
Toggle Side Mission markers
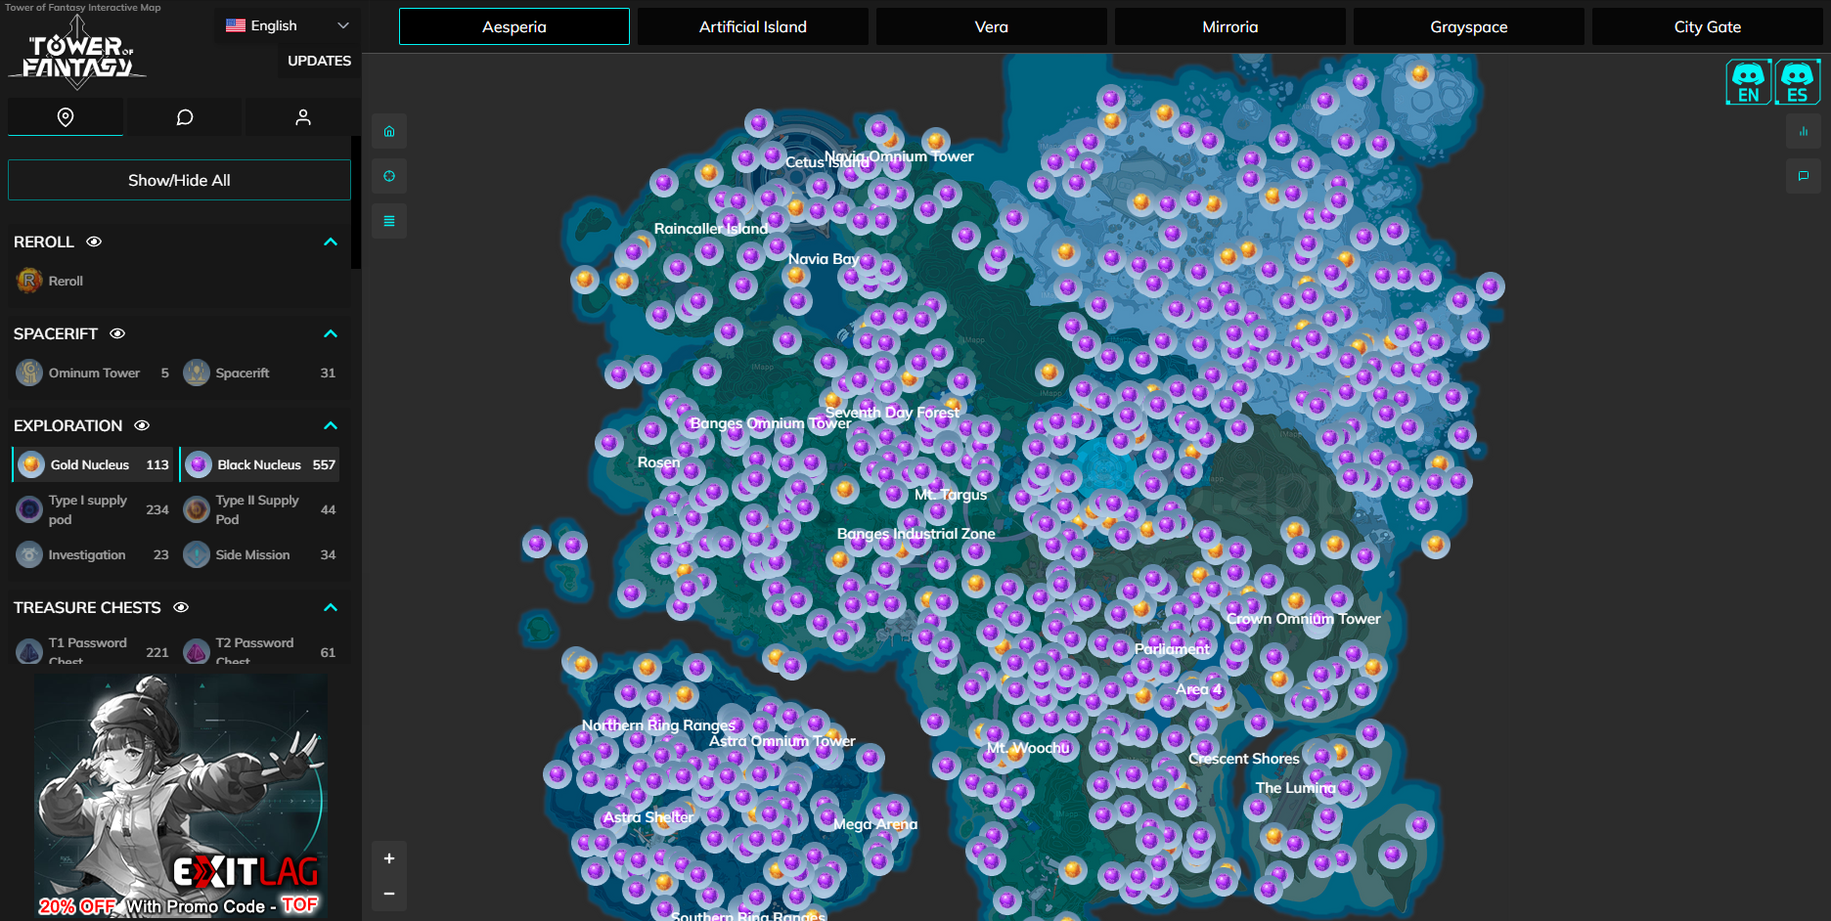click(260, 554)
